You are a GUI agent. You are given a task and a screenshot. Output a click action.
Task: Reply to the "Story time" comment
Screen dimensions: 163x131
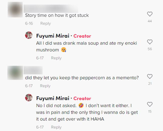tap(45, 24)
